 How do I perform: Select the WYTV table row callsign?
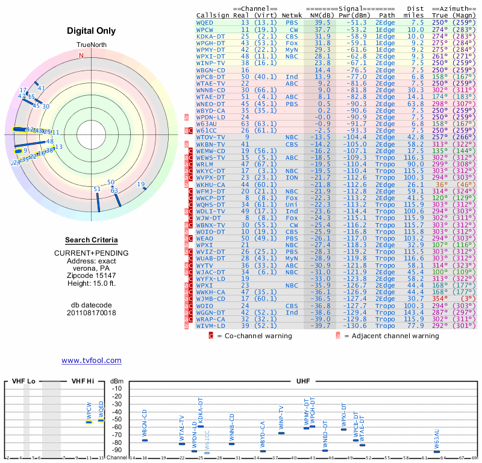tap(205, 265)
